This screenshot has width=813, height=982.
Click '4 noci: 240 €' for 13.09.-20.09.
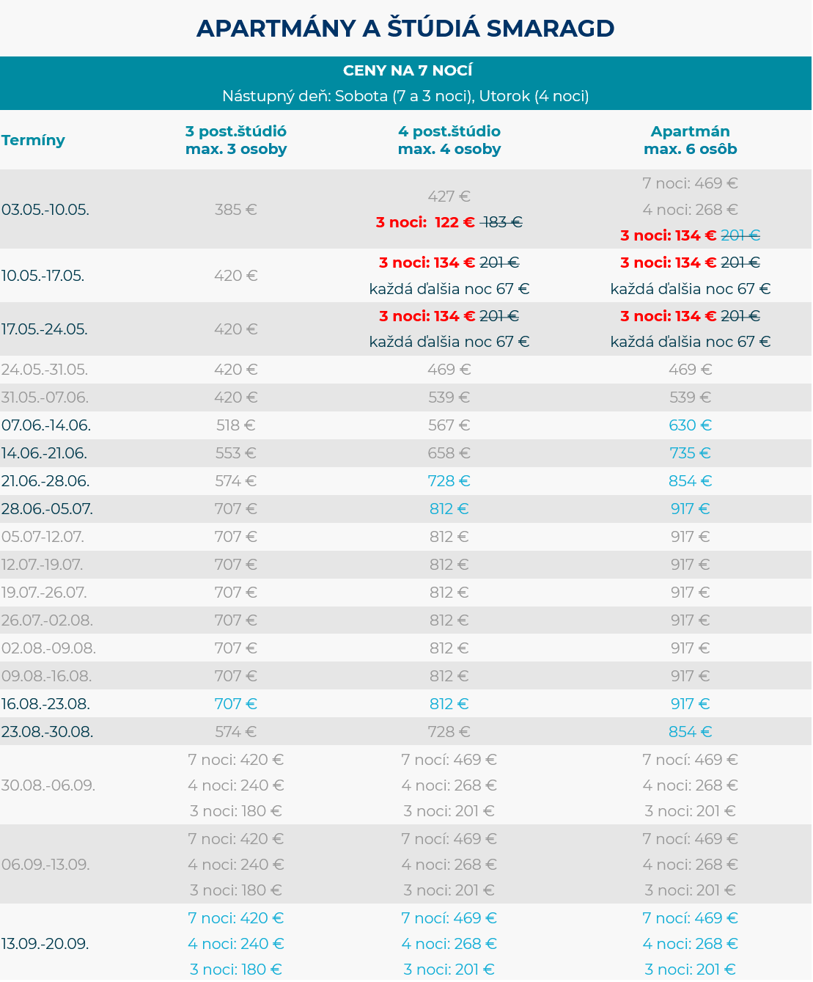(235, 944)
